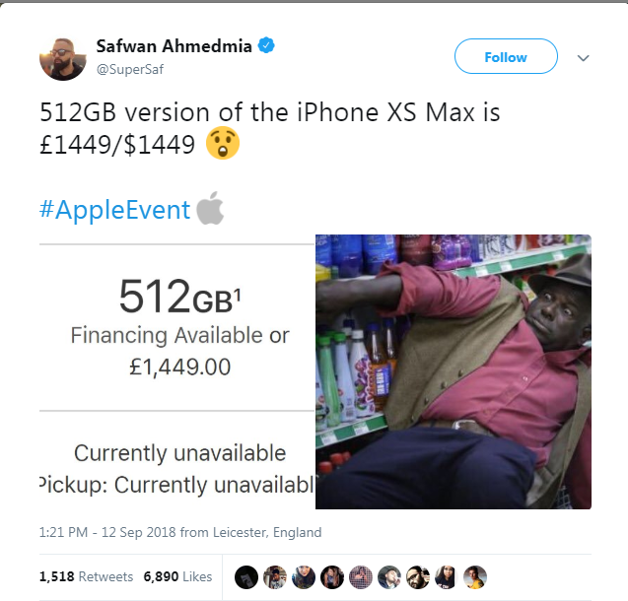Click the second liker avatar
Viewport: 628px width, 601px height.
click(x=275, y=577)
